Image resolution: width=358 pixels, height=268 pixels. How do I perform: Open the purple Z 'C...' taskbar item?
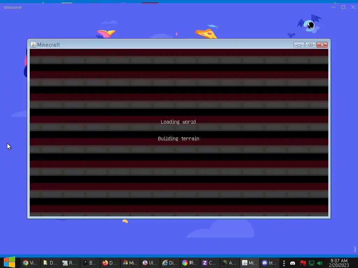(x=209, y=263)
